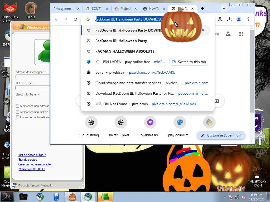Click the network tray icon

coord(237,197)
